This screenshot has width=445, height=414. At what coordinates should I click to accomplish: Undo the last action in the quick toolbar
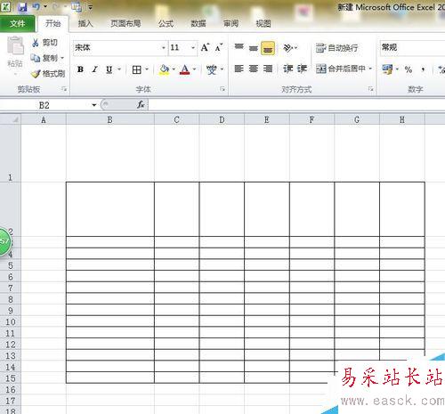(36, 6)
